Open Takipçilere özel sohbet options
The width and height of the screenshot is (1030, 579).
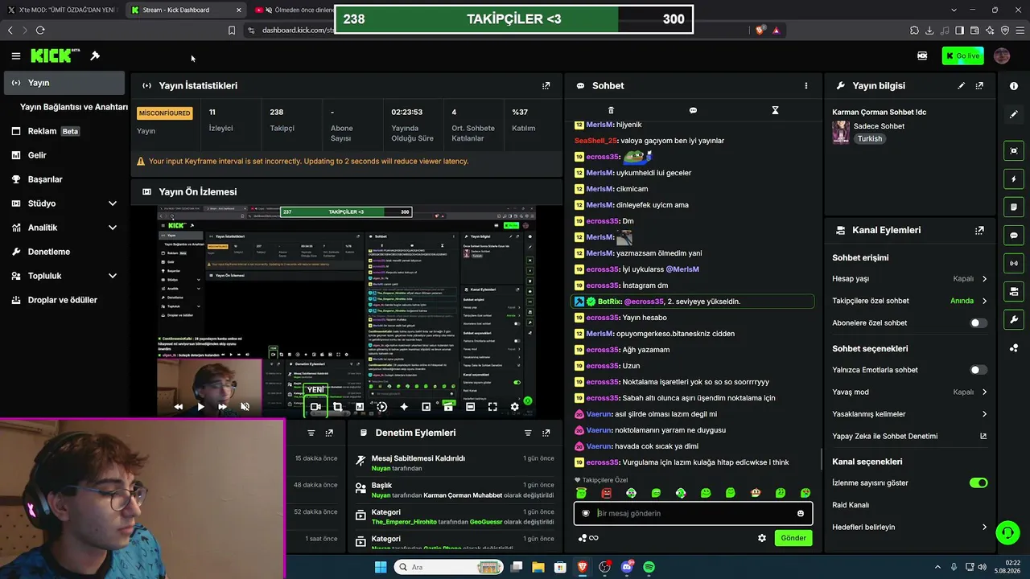(x=909, y=301)
